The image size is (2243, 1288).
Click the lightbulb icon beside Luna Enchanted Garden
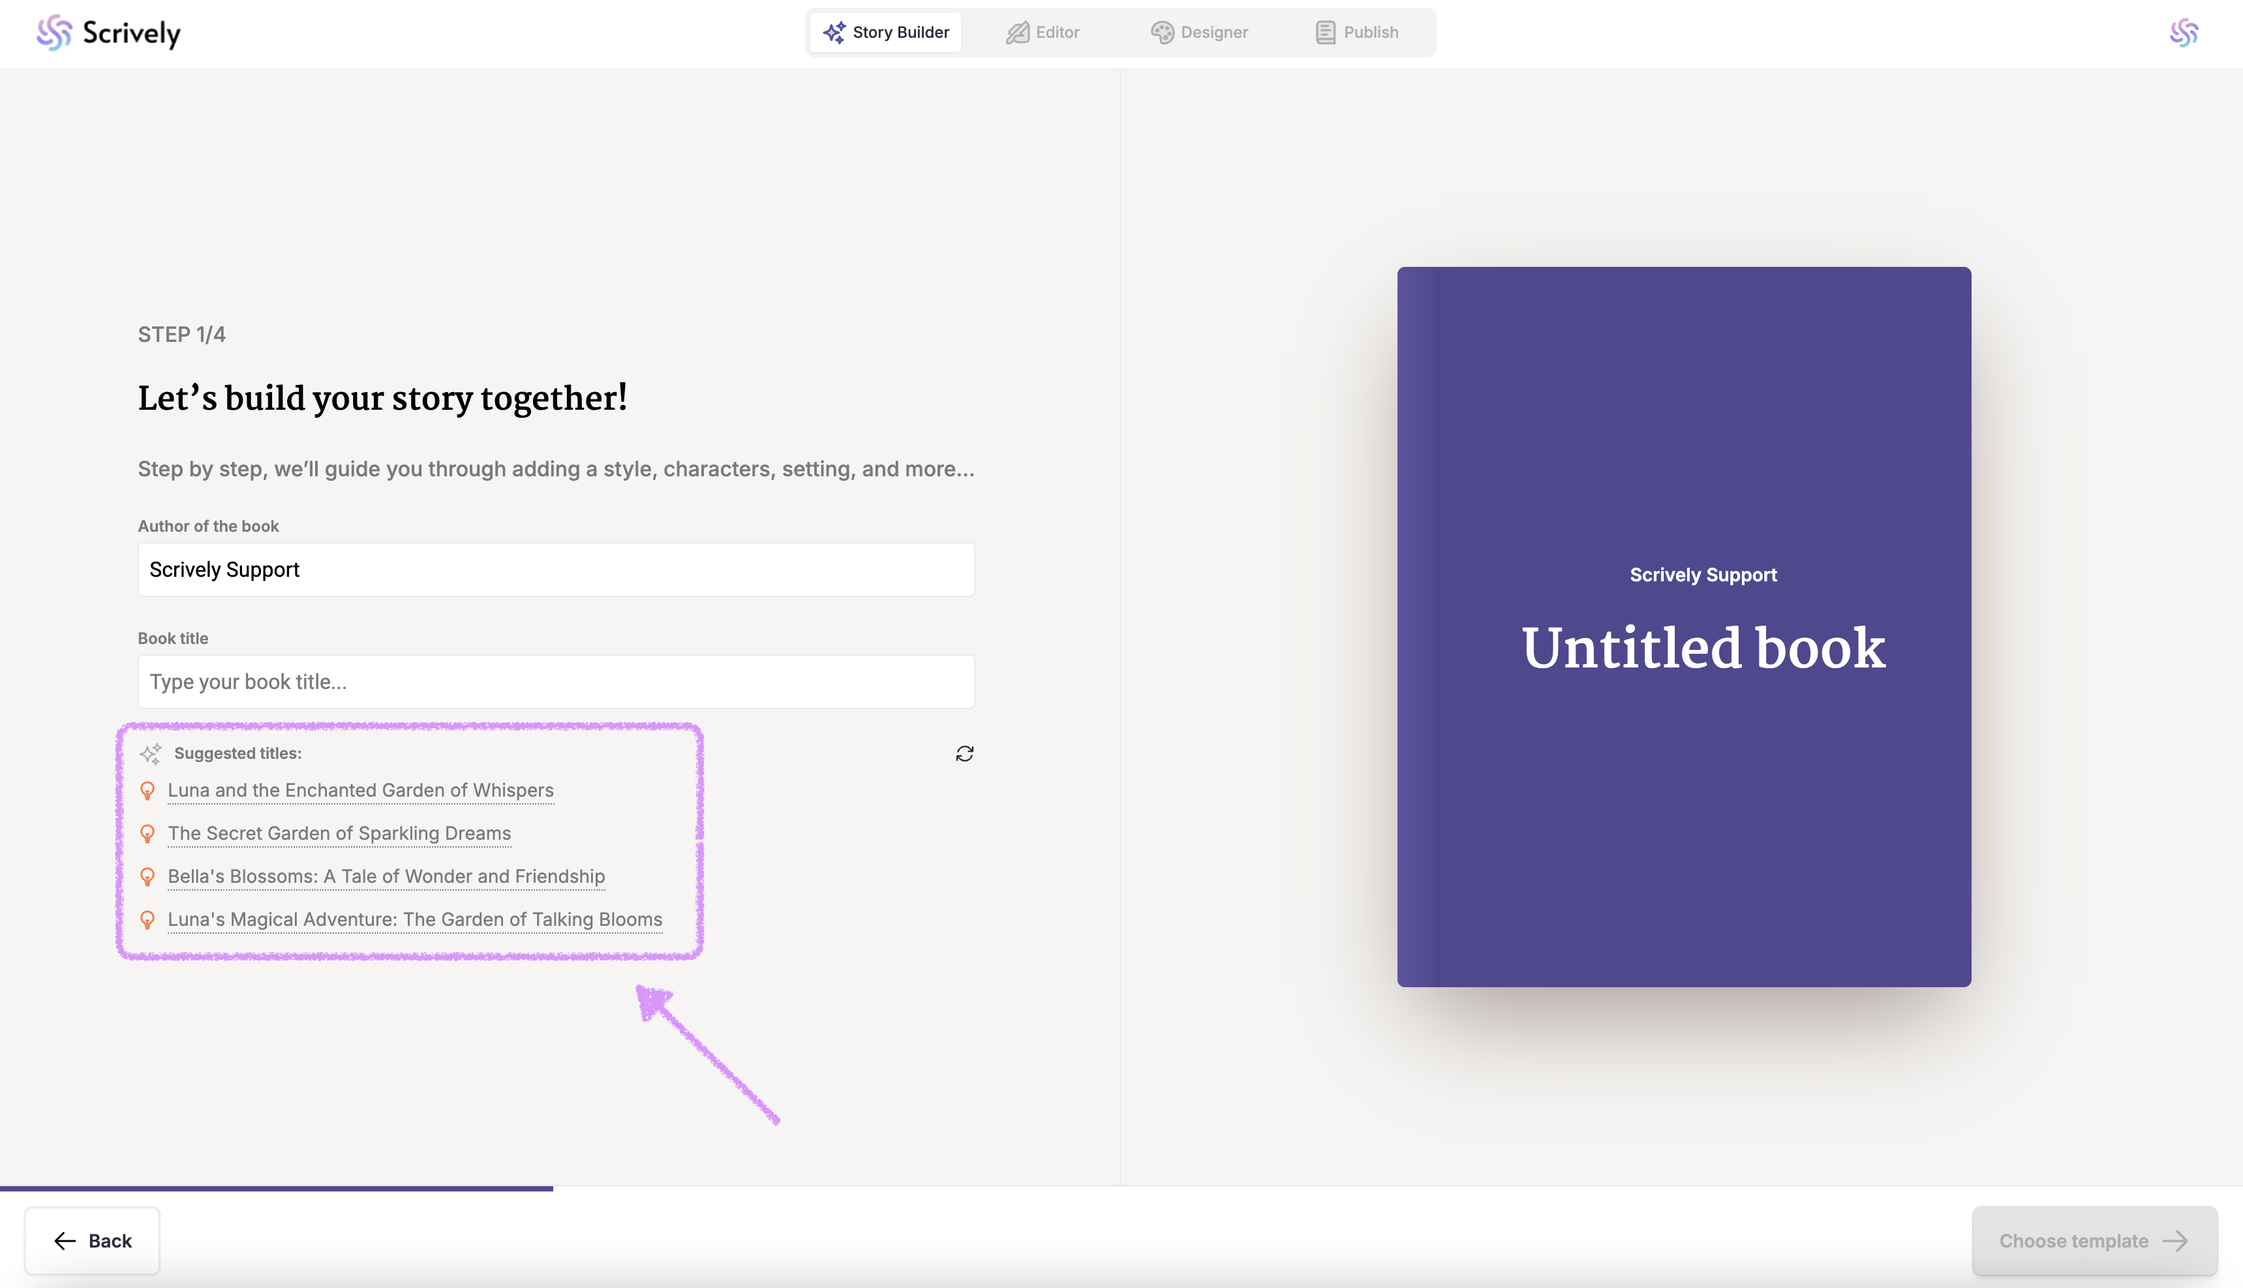pos(147,790)
